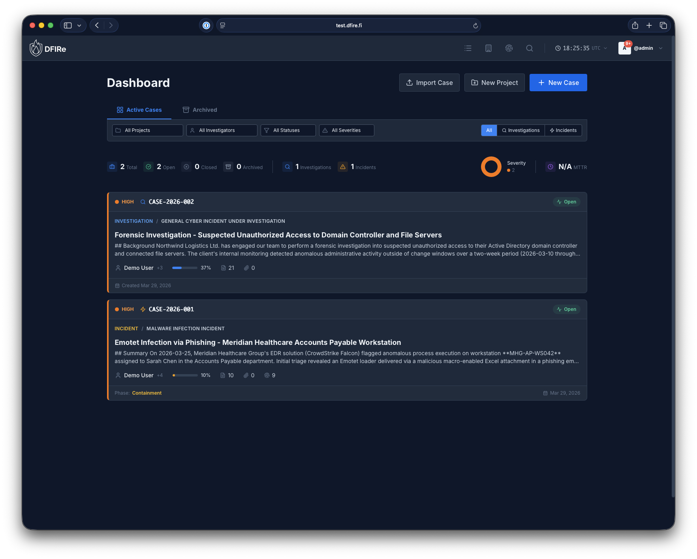Expand the Safari sidebar options chevron

(x=79, y=25)
